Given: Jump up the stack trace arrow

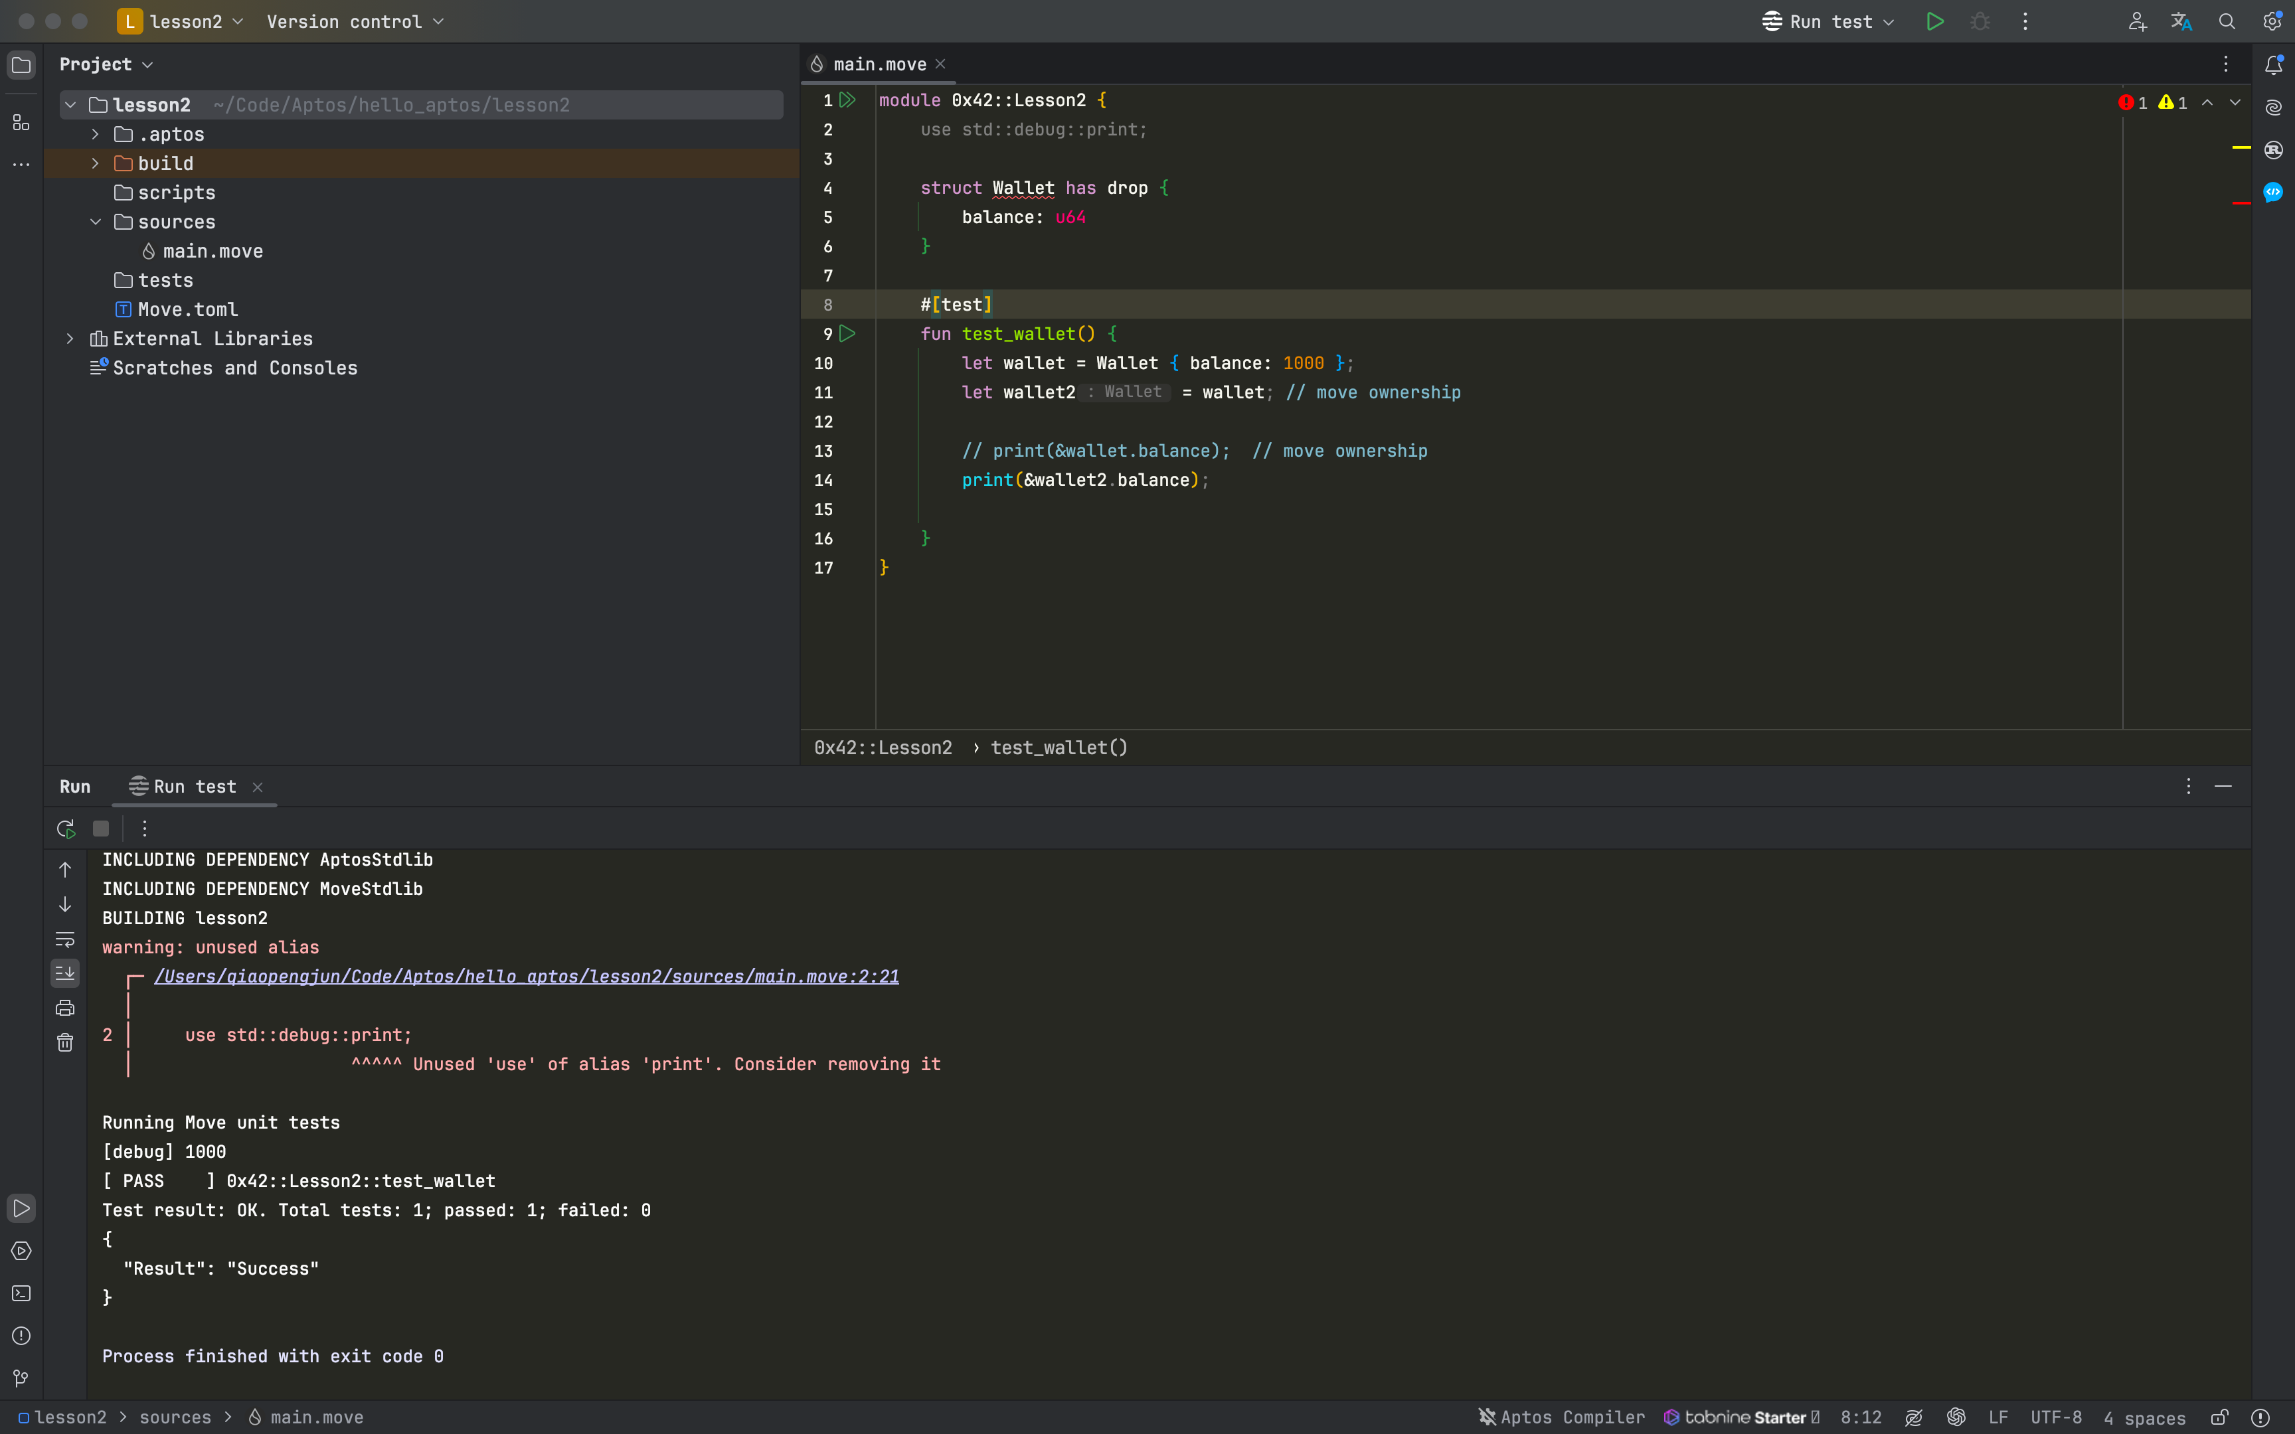Looking at the screenshot, I should click(x=64, y=869).
